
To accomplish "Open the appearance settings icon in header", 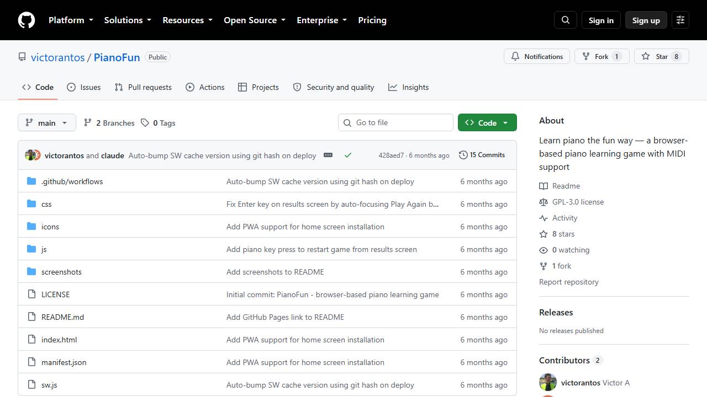I will coord(680,20).
